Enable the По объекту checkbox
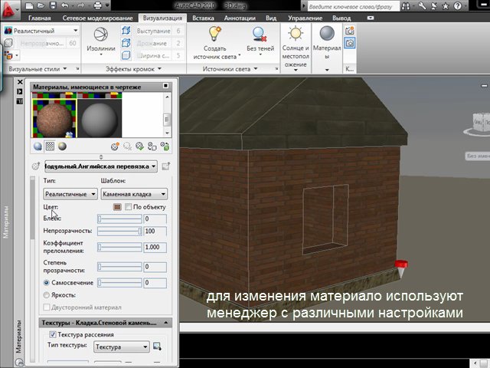 [129, 207]
